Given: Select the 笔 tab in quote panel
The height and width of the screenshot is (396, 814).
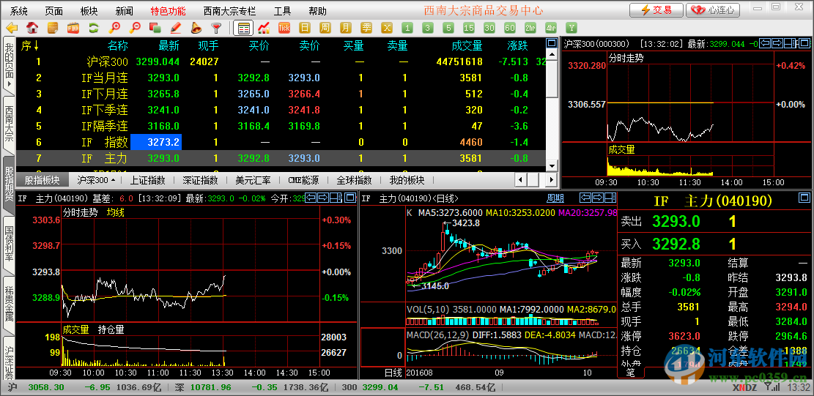Looking at the screenshot, I should [x=630, y=372].
